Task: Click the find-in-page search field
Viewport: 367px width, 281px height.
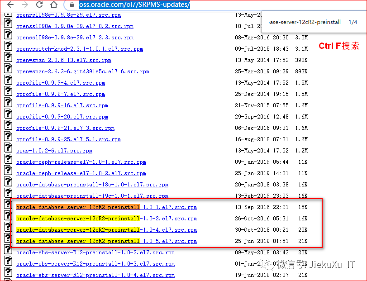Action: (x=305, y=22)
